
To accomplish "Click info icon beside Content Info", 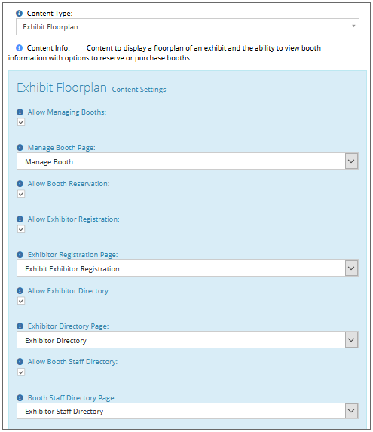I will coord(20,48).
